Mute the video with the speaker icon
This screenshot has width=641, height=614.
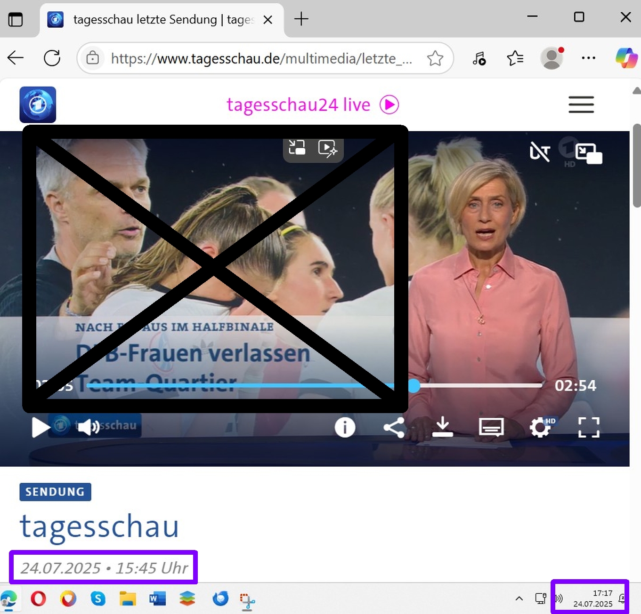coord(88,427)
